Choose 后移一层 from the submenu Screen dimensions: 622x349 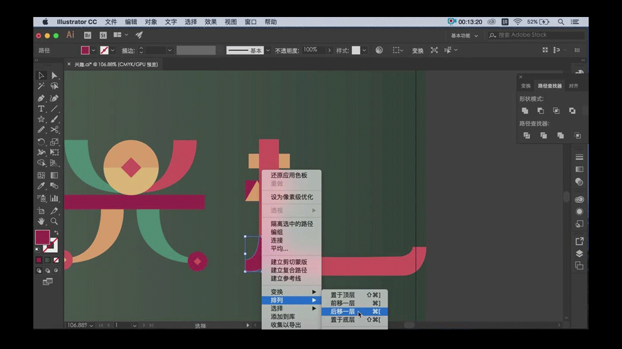343,311
